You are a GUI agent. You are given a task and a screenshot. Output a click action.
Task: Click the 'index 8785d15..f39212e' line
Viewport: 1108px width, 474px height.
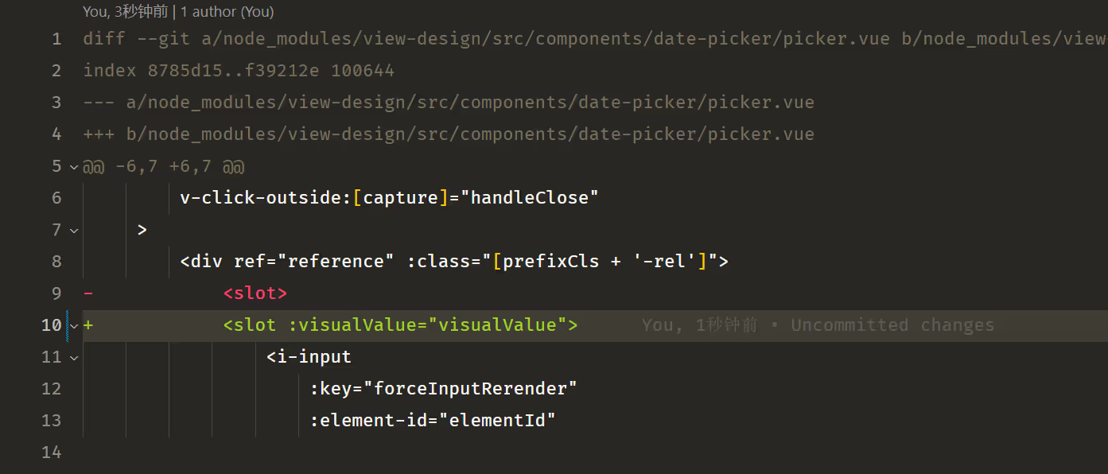[239, 71]
